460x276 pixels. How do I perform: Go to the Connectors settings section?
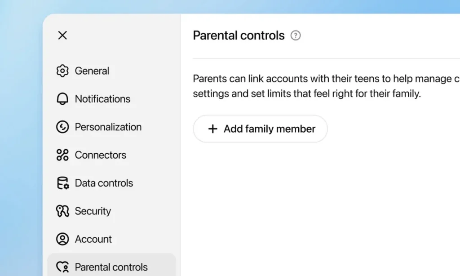click(101, 155)
